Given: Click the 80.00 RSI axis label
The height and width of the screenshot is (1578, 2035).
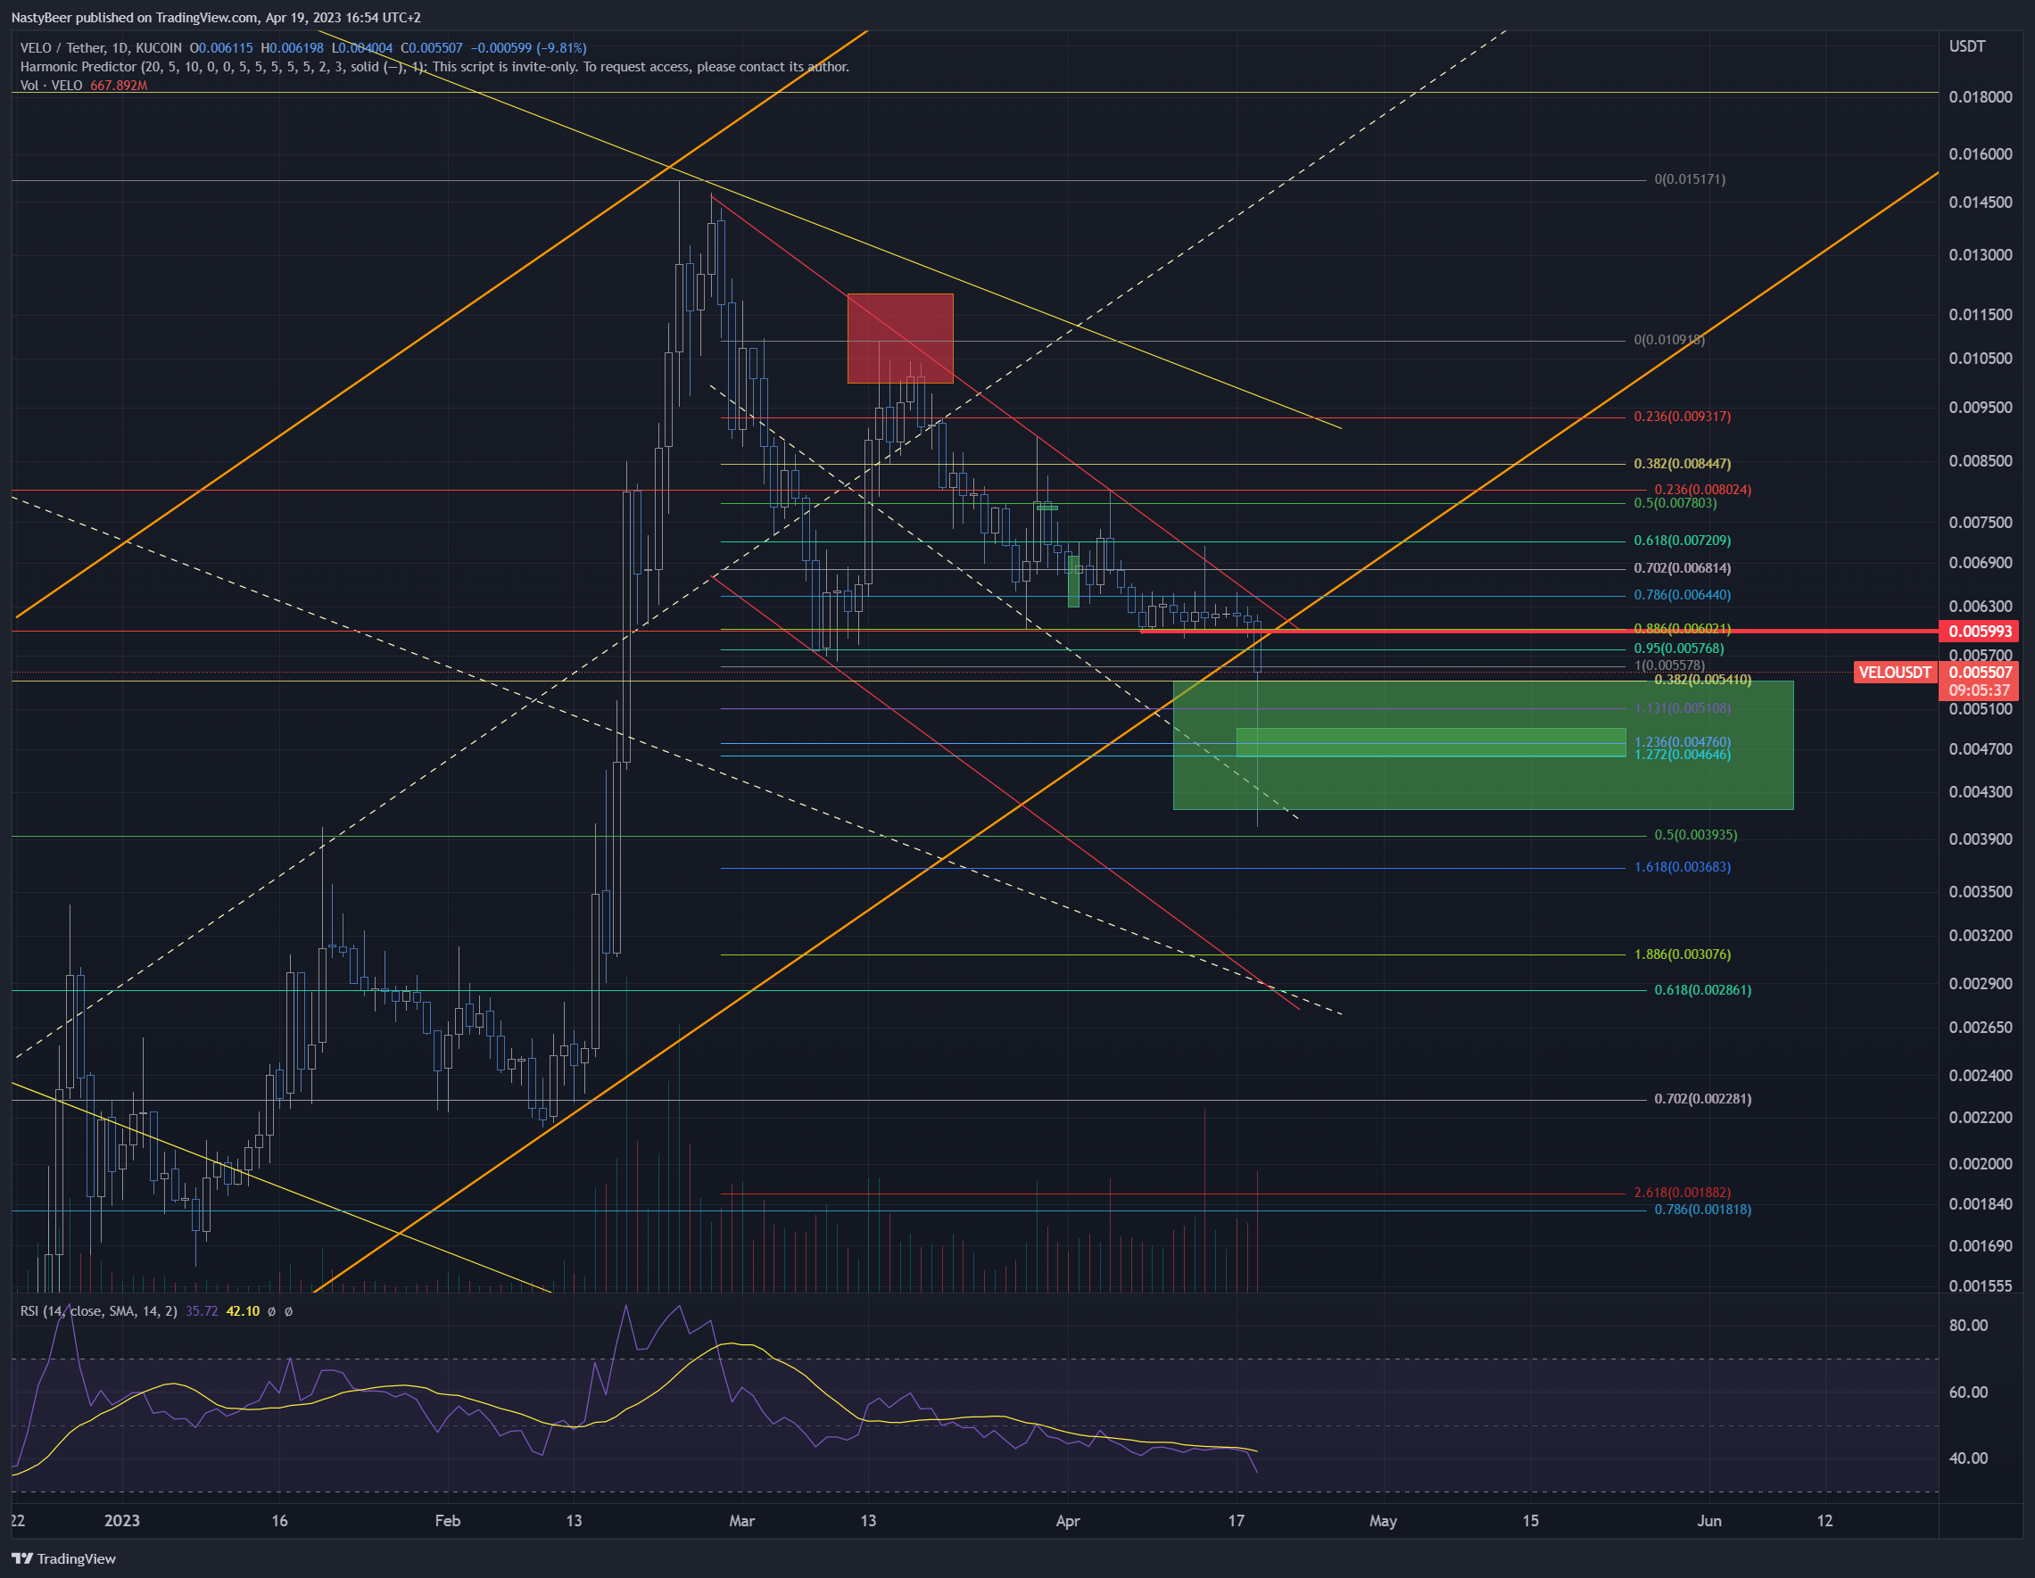Looking at the screenshot, I should pos(1968,1326).
